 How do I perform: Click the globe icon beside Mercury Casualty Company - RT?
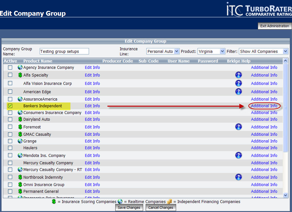tap(20, 169)
